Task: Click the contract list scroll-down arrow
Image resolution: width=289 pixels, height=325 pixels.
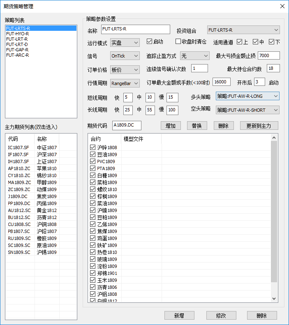Action: (274, 298)
